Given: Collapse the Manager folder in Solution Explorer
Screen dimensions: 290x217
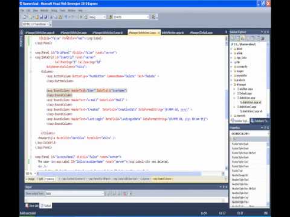Looking at the screenshot, I should (x=231, y=84).
